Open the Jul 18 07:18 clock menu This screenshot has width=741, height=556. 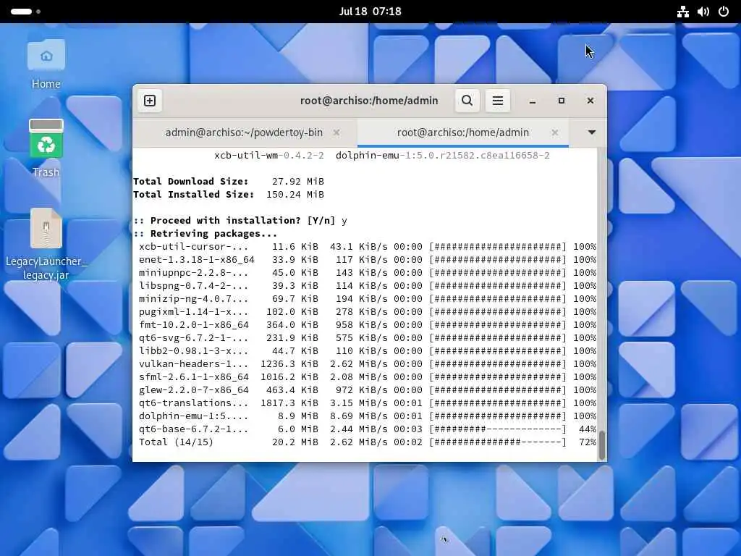(x=370, y=12)
